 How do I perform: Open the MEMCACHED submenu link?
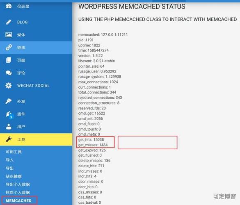18,200
